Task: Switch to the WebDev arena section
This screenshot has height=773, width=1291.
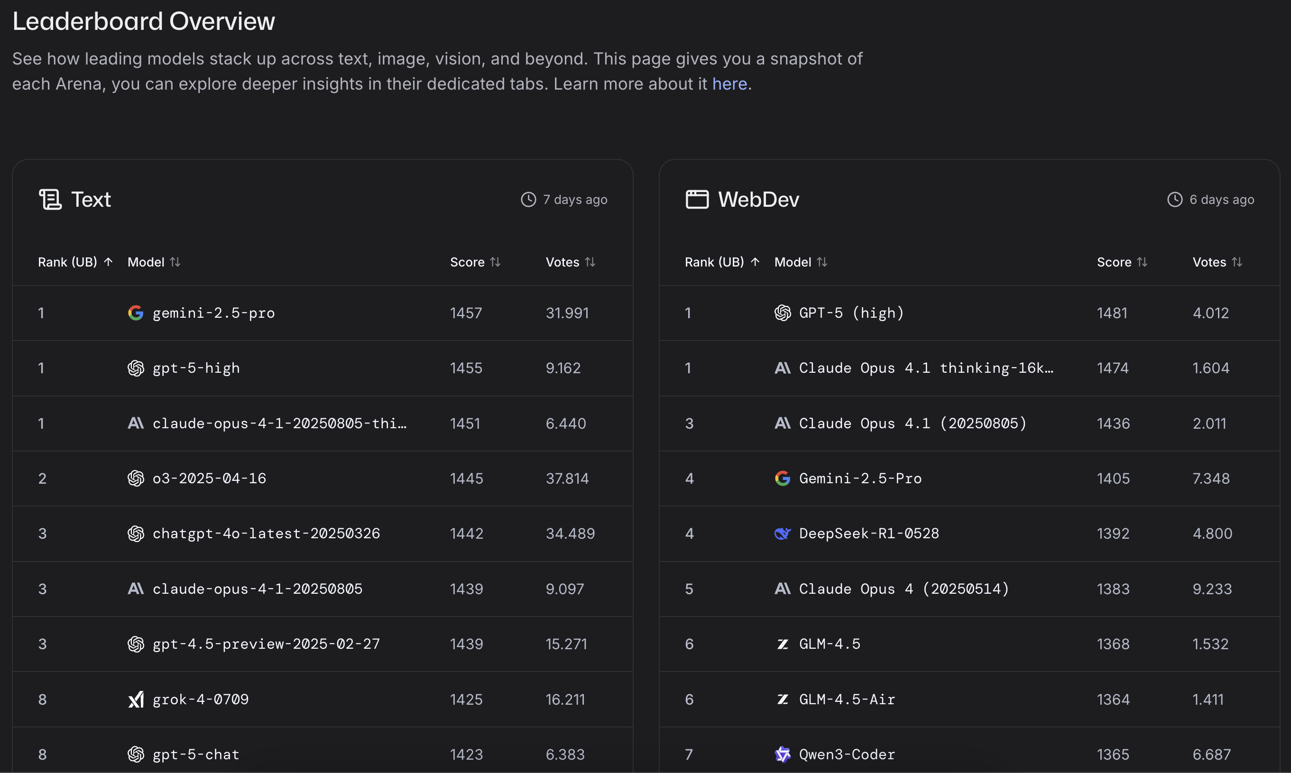Action: 758,199
